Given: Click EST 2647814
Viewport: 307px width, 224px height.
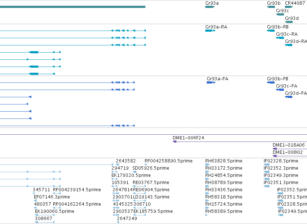Looking at the screenshot, I should click(x=116, y=193).
